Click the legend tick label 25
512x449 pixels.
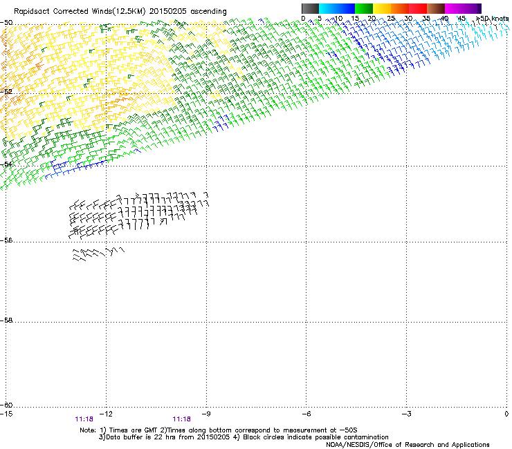(391, 19)
